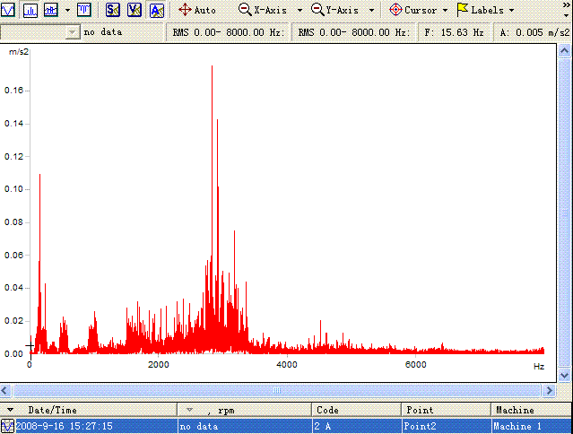Sort by Code column header
Screen dimensions: 573x434
pyautogui.click(x=357, y=410)
